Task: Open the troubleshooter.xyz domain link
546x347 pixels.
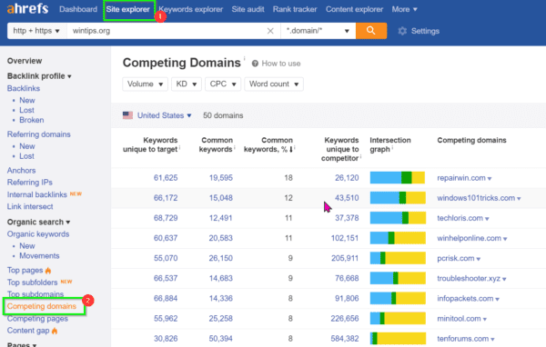Action: 469,279
